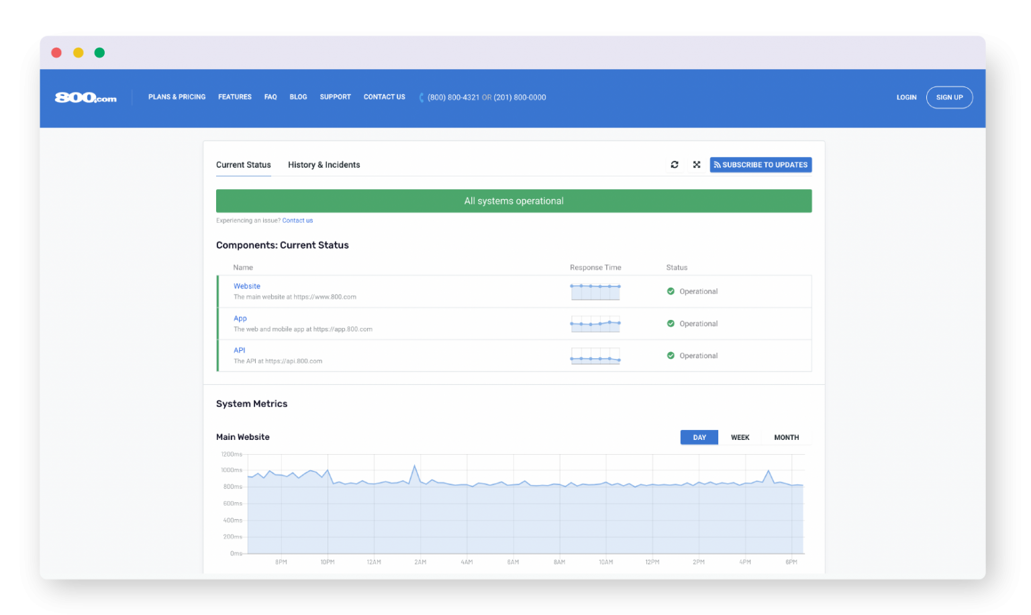
Task: Click the API operational check icon
Action: click(x=671, y=356)
